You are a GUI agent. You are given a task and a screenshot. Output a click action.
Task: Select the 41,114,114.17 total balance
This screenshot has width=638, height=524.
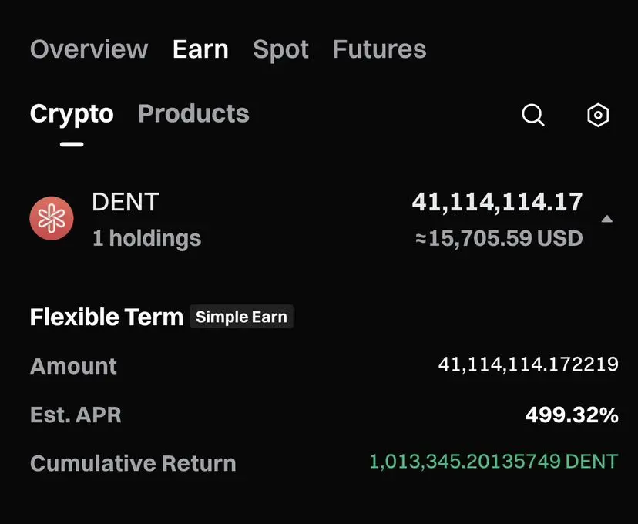(497, 202)
